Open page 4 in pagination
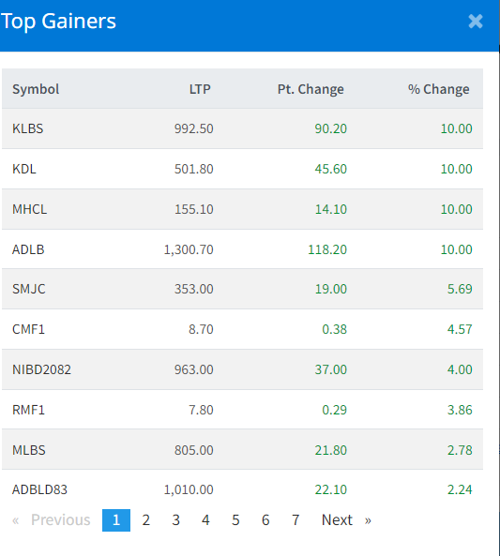Image resolution: width=500 pixels, height=556 pixels. 205,520
